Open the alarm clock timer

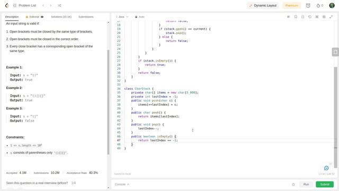(x=308, y=5)
